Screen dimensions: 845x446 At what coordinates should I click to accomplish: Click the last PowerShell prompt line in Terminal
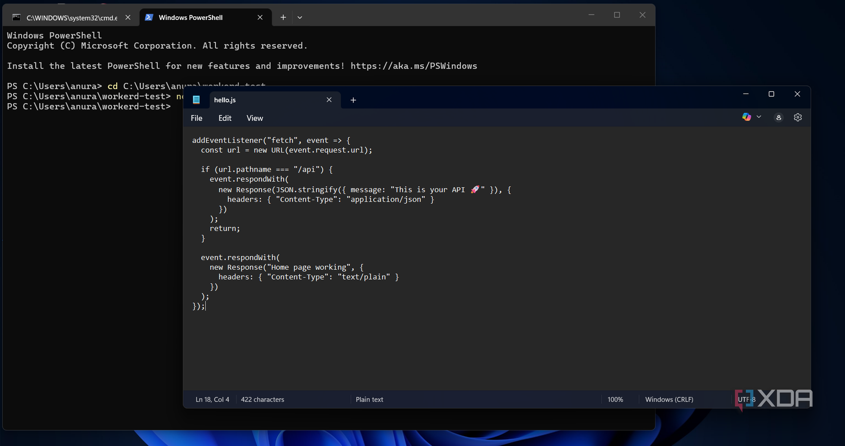click(89, 107)
